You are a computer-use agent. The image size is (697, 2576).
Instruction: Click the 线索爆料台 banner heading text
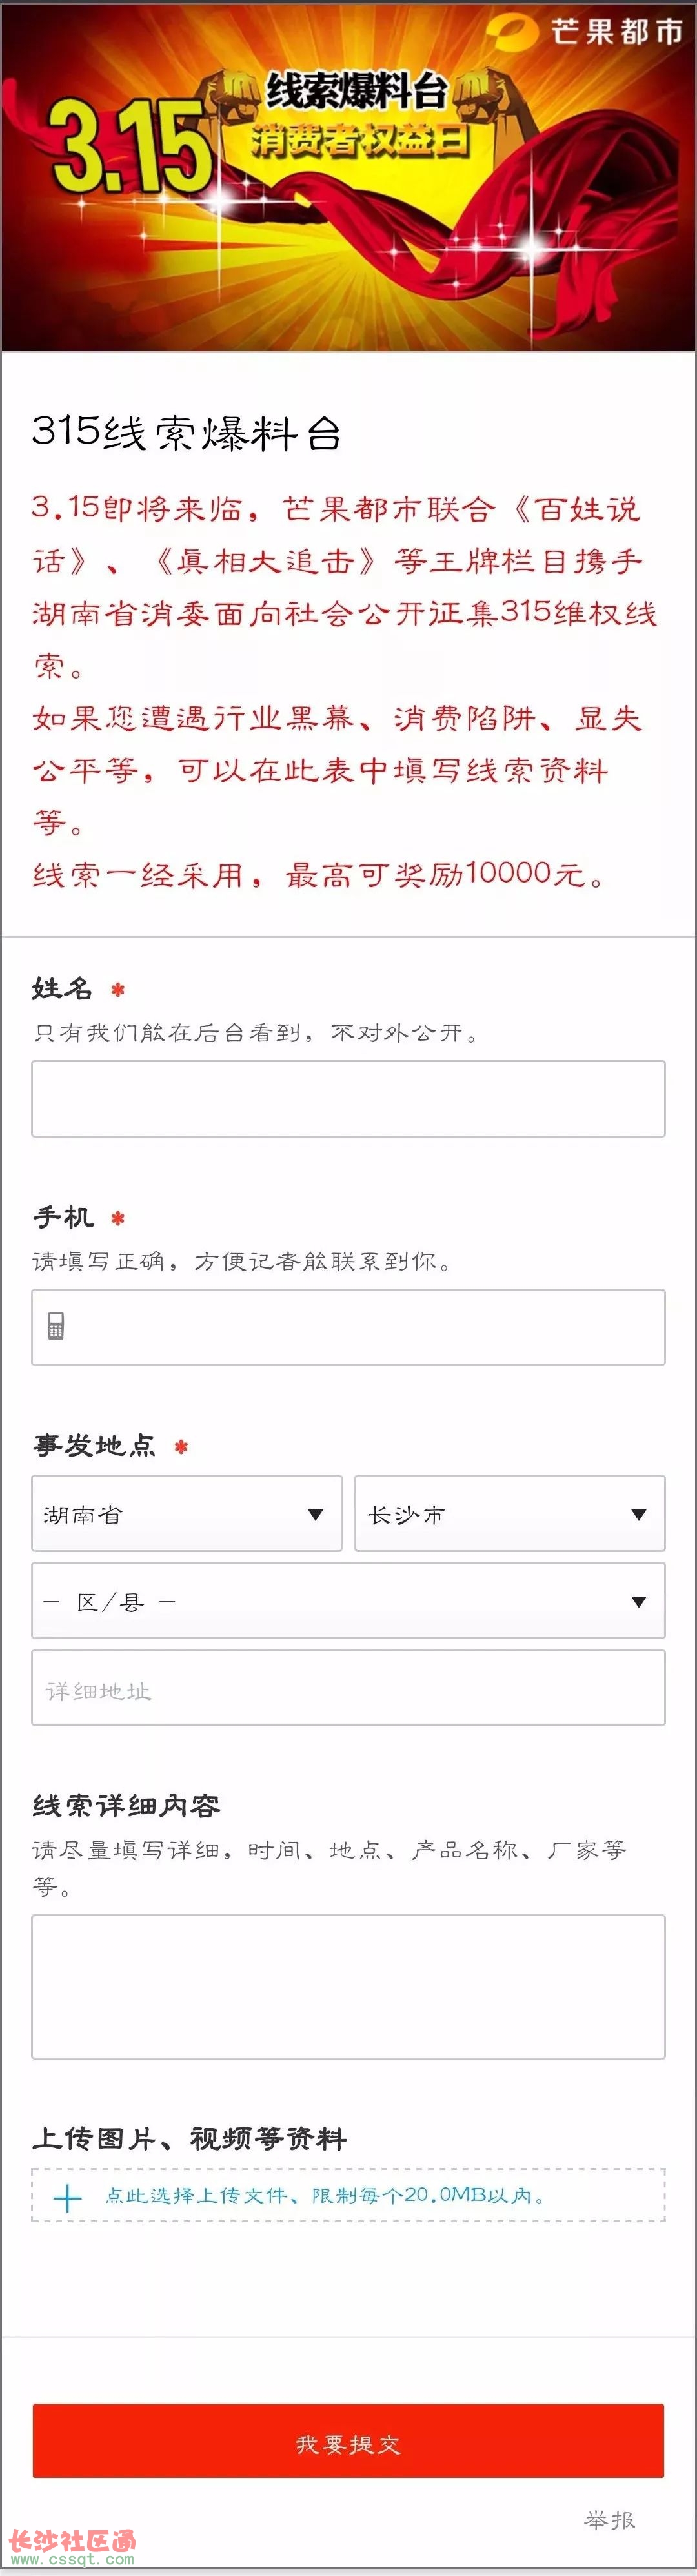(355, 91)
